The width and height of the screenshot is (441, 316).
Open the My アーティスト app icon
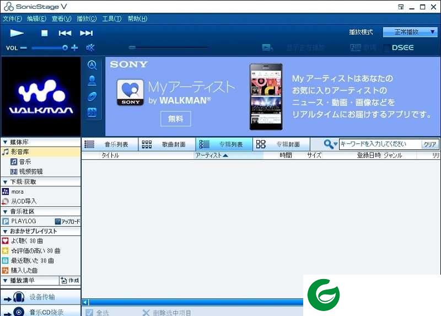(130, 93)
